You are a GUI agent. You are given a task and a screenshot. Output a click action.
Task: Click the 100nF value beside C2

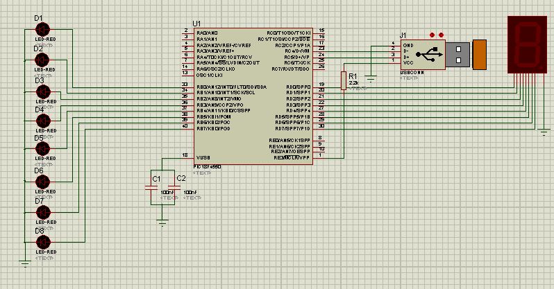190,192
